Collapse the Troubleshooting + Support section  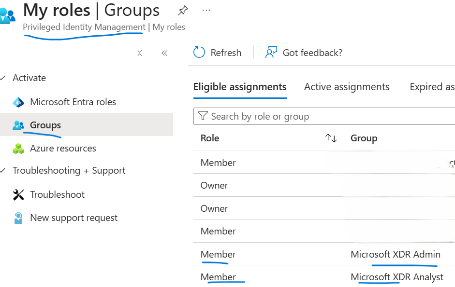click(x=3, y=170)
